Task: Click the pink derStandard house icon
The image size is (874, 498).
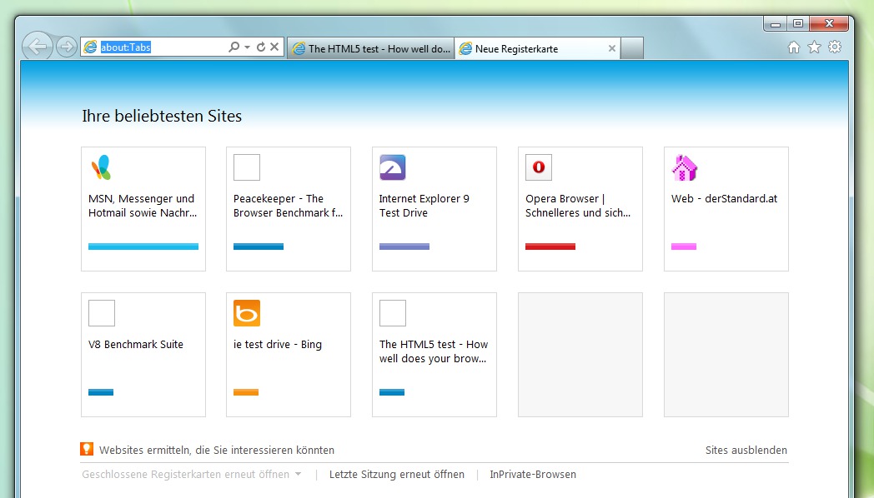Action: pyautogui.click(x=685, y=167)
